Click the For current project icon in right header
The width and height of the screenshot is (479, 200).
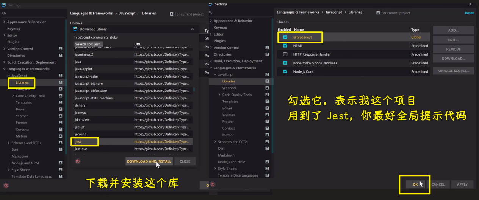click(x=378, y=13)
